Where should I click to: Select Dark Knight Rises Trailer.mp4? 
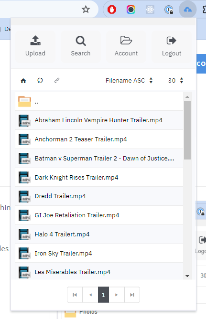point(99,177)
